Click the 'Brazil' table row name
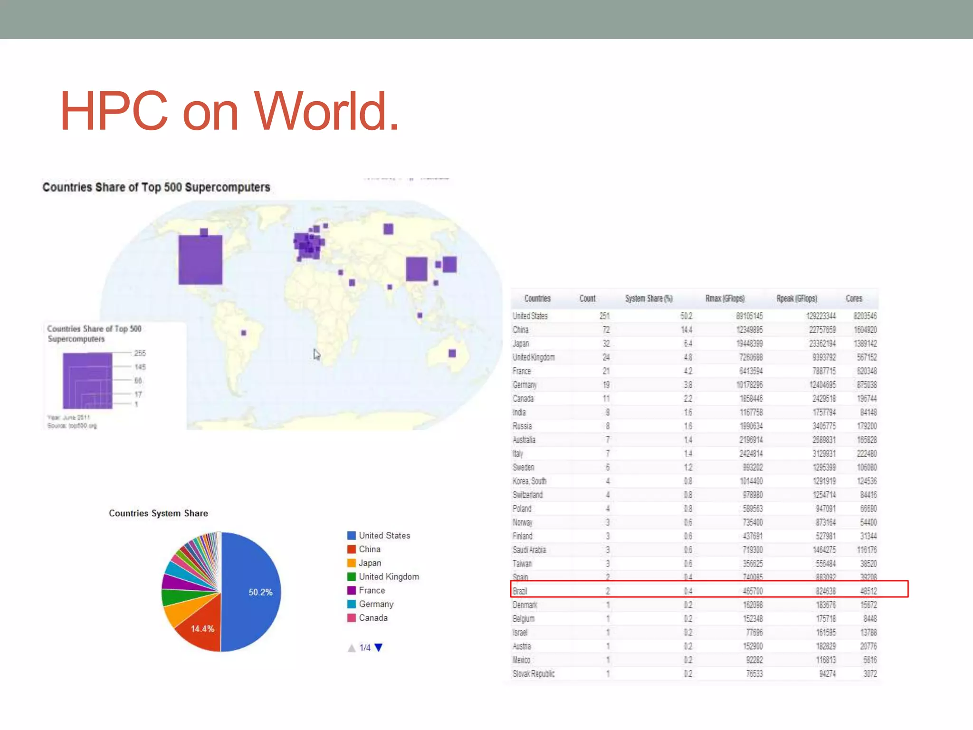The height and width of the screenshot is (730, 973). 520,592
